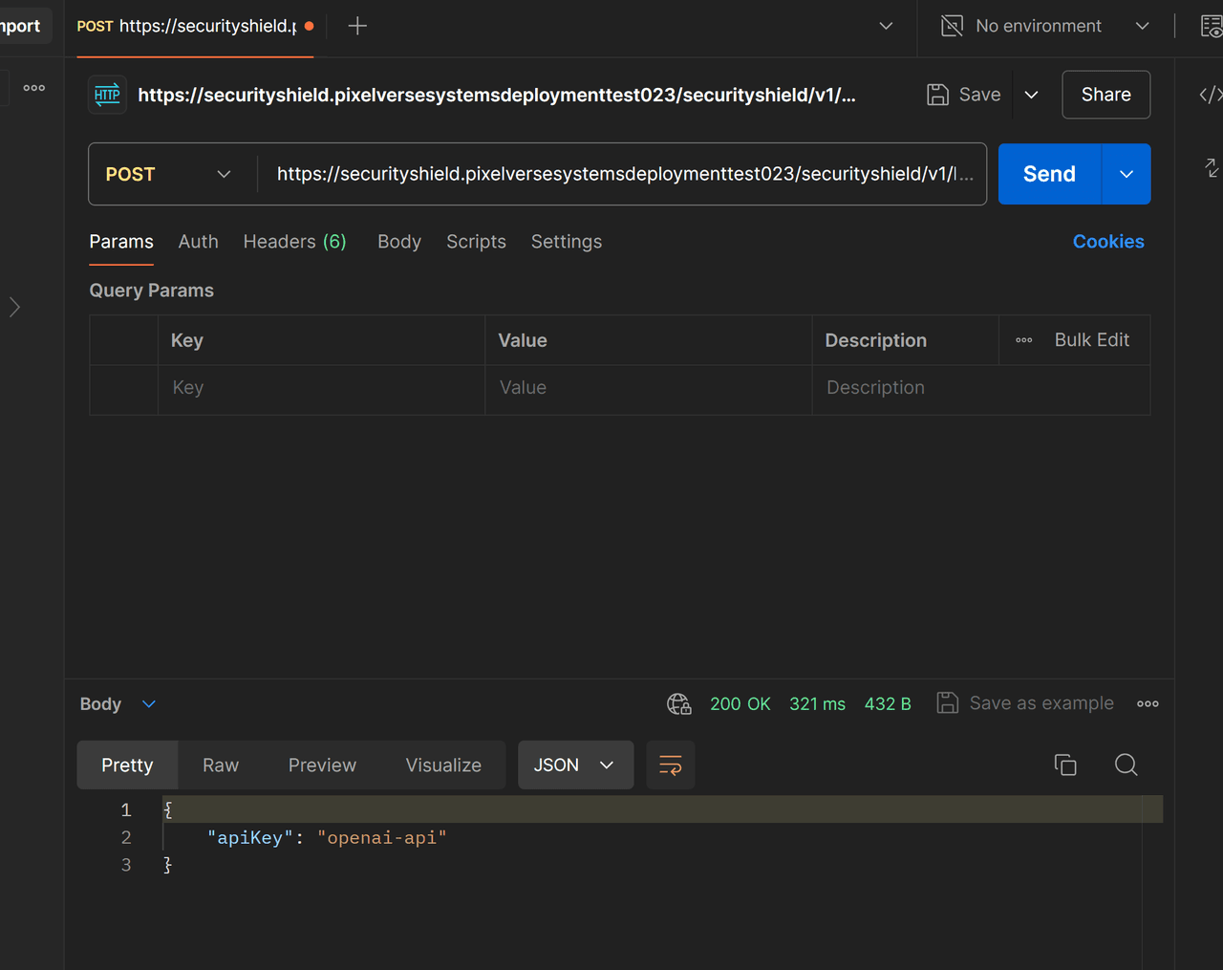The width and height of the screenshot is (1223, 970).
Task: Open the Scripts tab
Action: pos(476,242)
